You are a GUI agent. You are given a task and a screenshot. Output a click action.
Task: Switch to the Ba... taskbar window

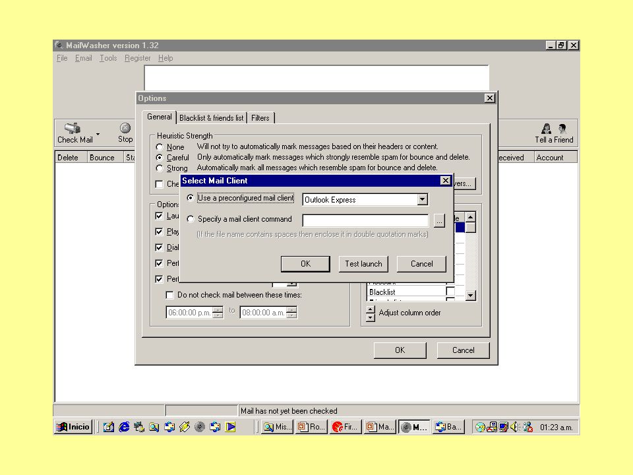[x=448, y=427]
